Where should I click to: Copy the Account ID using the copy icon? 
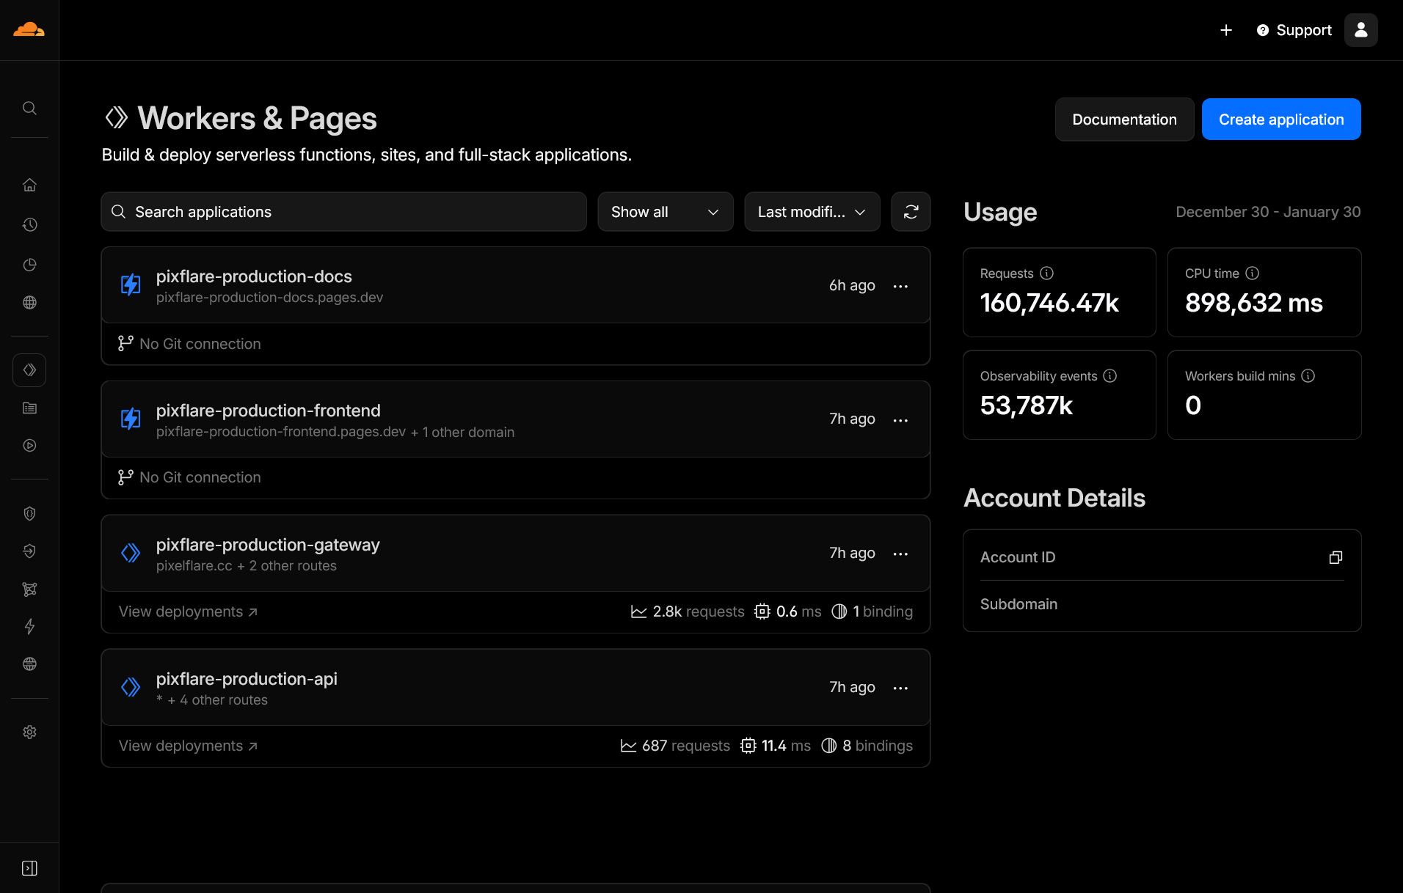click(x=1335, y=557)
